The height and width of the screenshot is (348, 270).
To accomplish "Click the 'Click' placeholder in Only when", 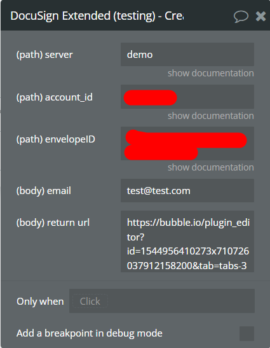I will [x=90, y=301].
